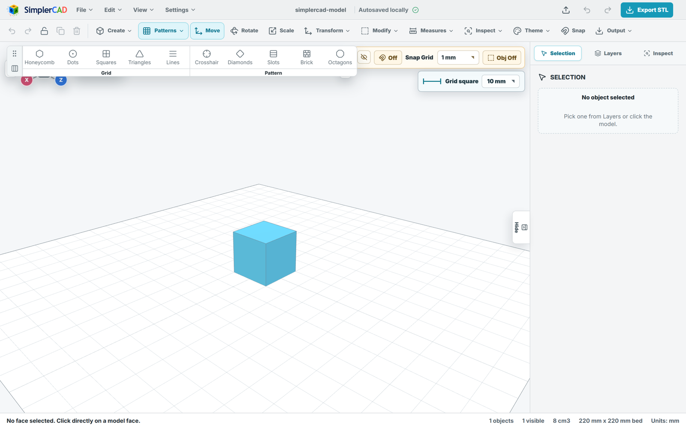Click the Export STL button

[x=647, y=10]
